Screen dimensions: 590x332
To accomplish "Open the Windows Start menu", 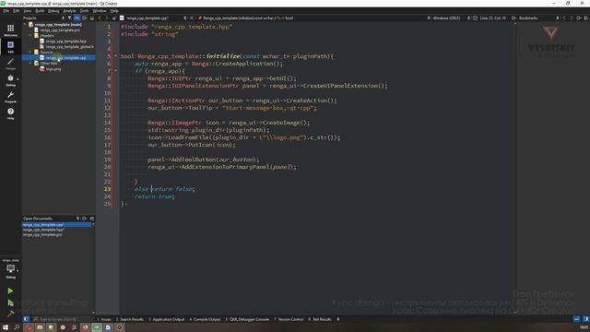I will (6, 327).
